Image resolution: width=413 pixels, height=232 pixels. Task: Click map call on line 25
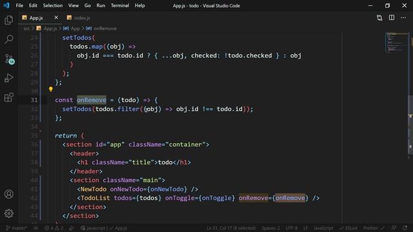coord(97,46)
